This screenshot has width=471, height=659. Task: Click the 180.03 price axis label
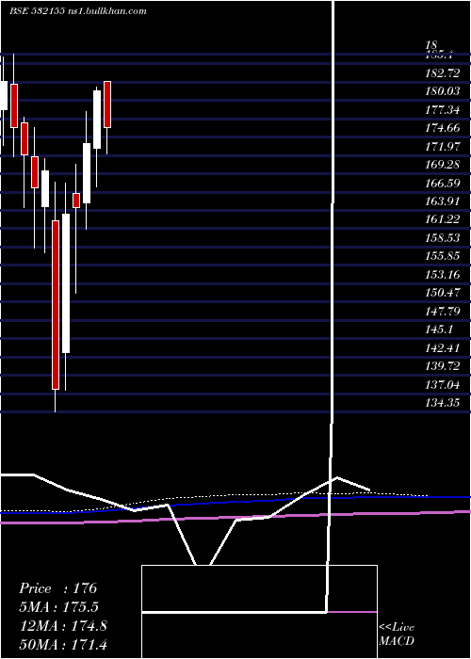click(442, 91)
